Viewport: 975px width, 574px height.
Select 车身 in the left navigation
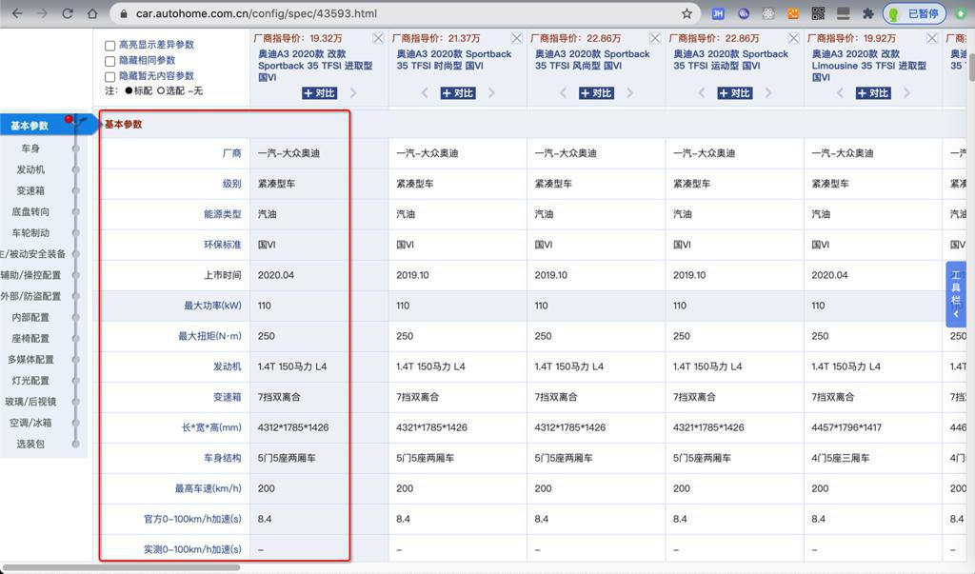(30, 148)
